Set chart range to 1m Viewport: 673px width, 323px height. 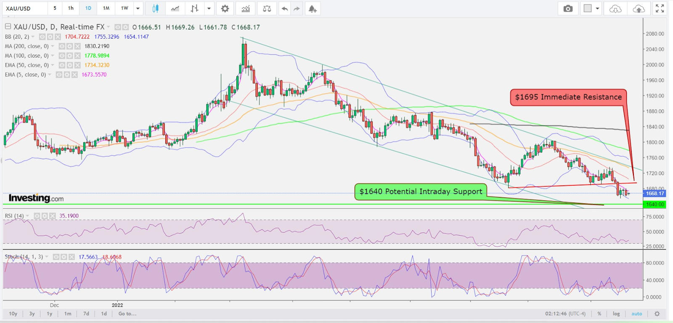coord(68,314)
